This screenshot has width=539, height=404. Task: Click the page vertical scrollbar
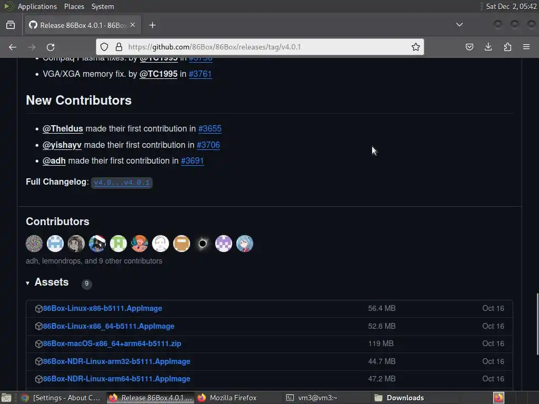(x=537, y=324)
